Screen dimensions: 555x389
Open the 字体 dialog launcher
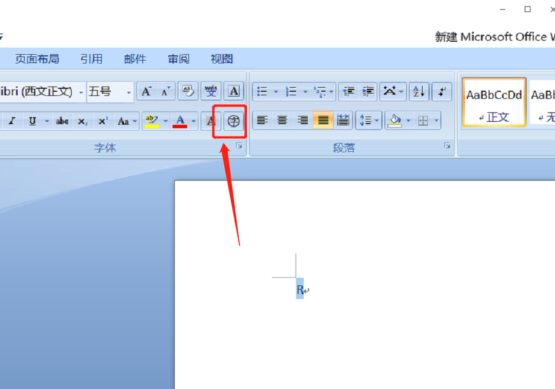(240, 146)
